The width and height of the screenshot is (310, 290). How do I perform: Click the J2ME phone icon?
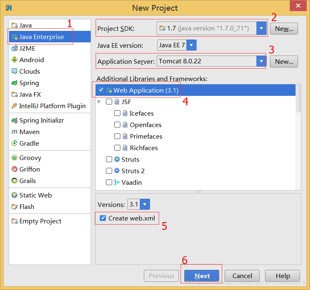pos(14,49)
